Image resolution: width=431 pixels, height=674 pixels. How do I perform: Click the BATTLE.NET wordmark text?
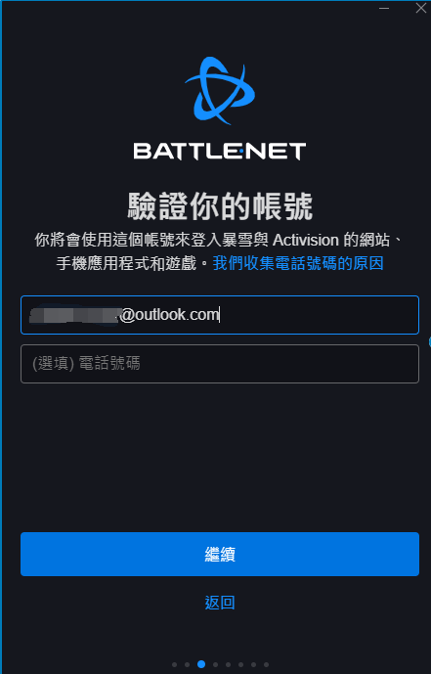pyautogui.click(x=220, y=152)
